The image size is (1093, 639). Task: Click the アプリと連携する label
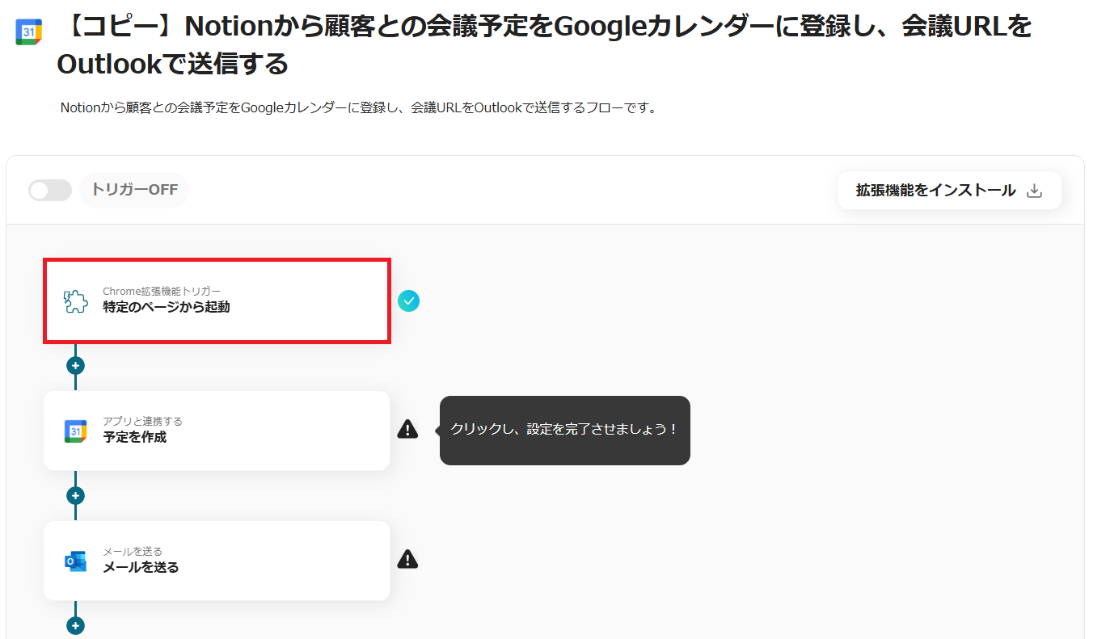pyautogui.click(x=142, y=421)
